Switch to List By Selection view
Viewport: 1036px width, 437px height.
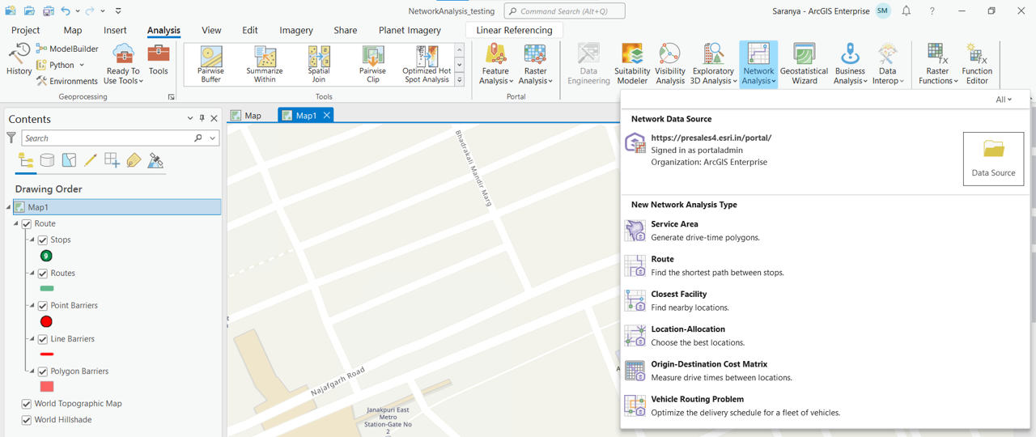69,160
